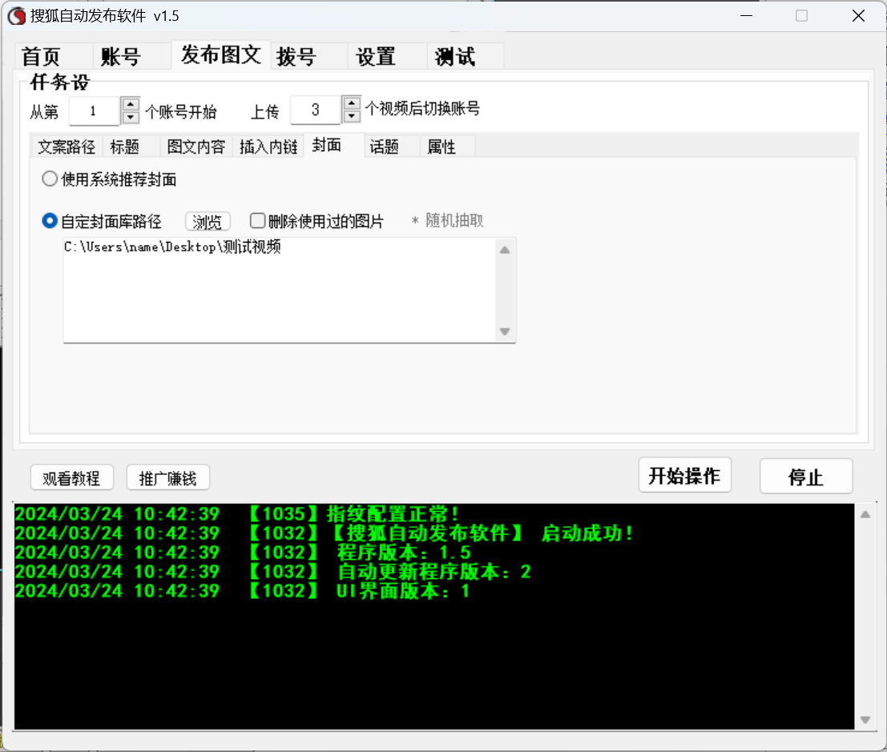Click the log line 程序版本: 1.5
The height and width of the screenshot is (752, 887).
243,553
